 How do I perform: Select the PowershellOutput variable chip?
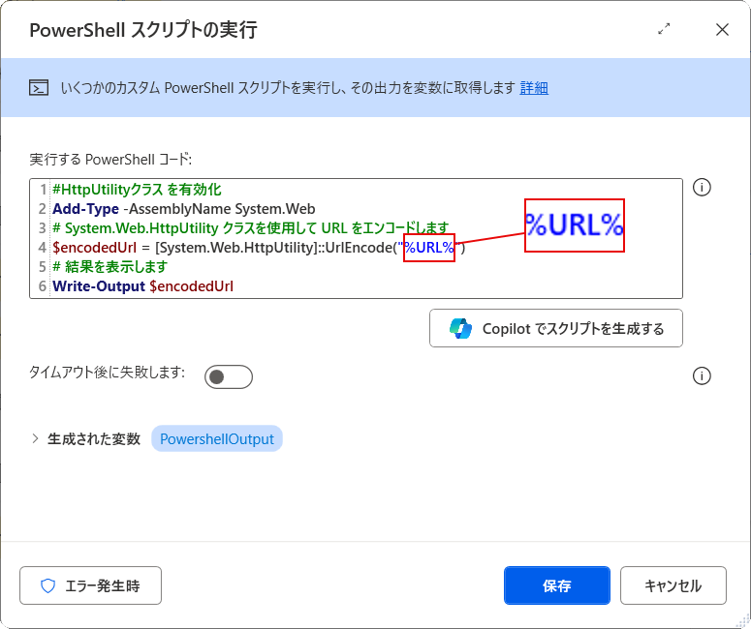pyautogui.click(x=217, y=438)
